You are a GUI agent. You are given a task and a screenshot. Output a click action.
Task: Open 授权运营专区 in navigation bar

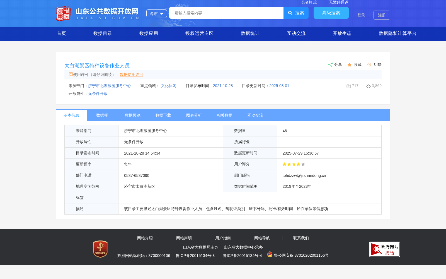tap(200, 33)
